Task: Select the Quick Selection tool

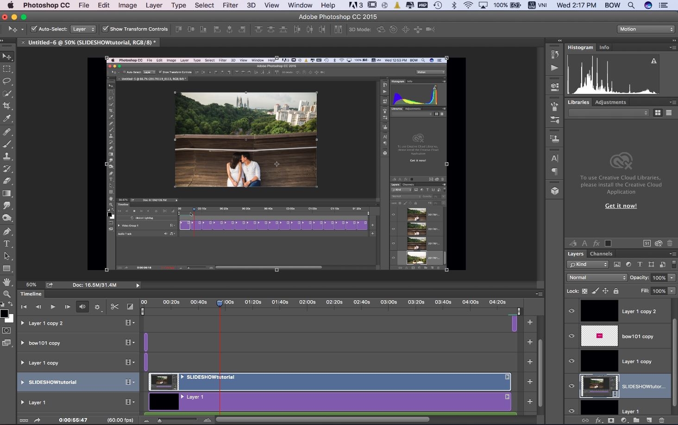Action: pyautogui.click(x=7, y=94)
